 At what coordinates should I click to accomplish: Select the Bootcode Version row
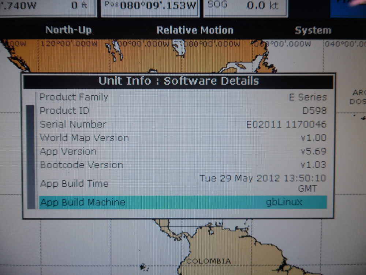coord(183,165)
